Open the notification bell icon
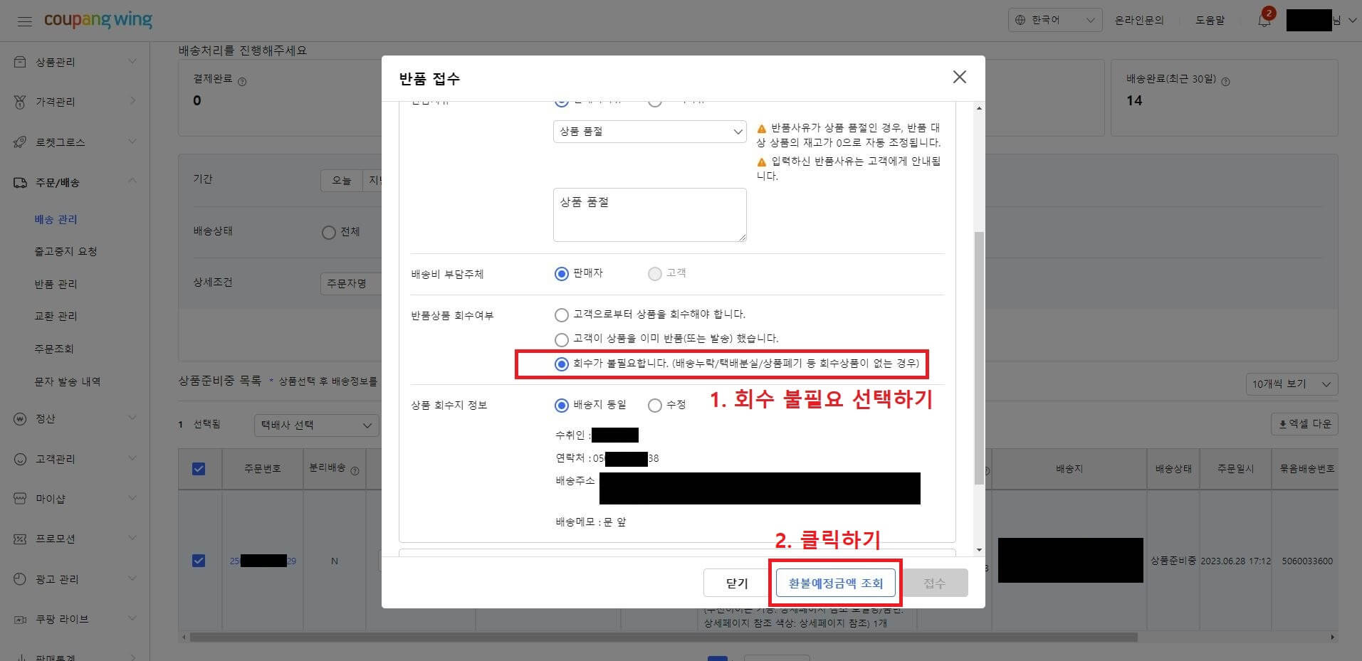 pos(1264,21)
